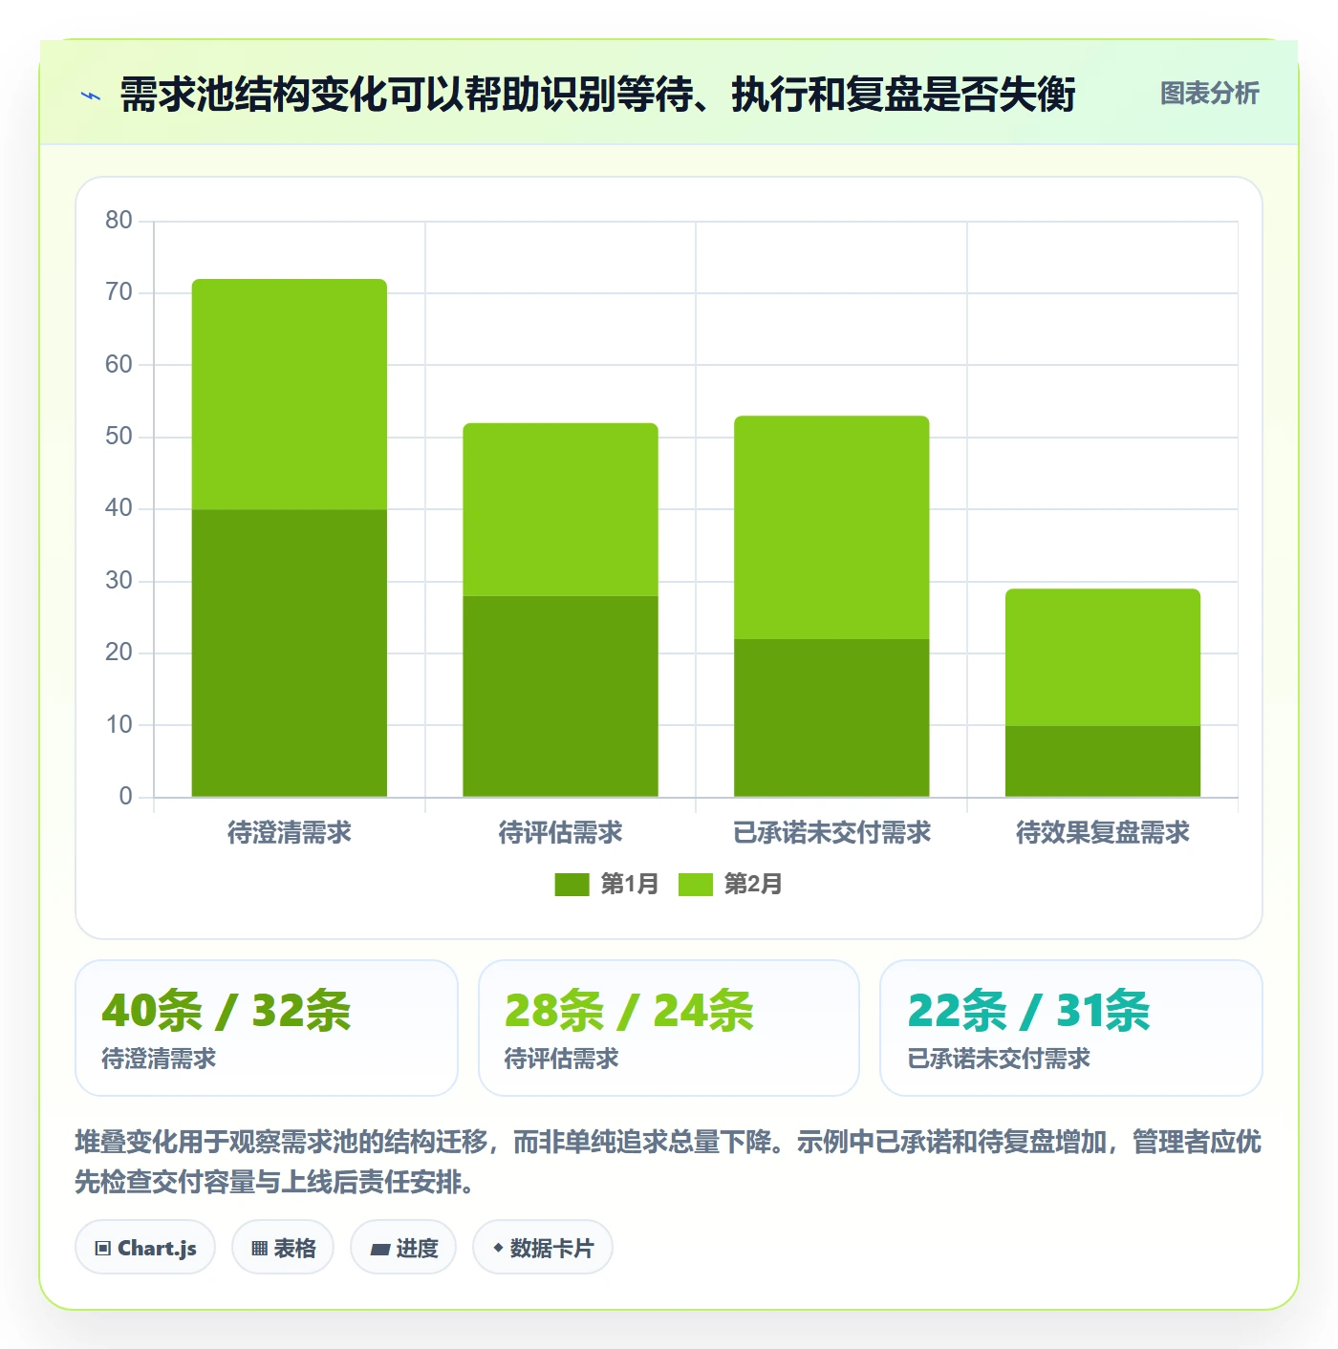Click 第2月 bar segment of 待澄清需求
Image resolution: width=1338 pixels, height=1349 pixels.
pos(290,394)
